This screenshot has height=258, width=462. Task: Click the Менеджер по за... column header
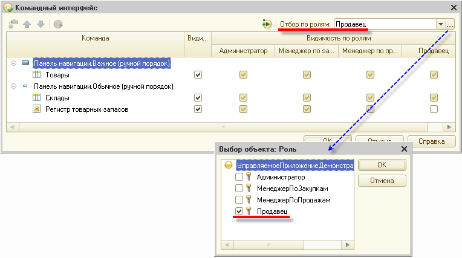tap(307, 51)
